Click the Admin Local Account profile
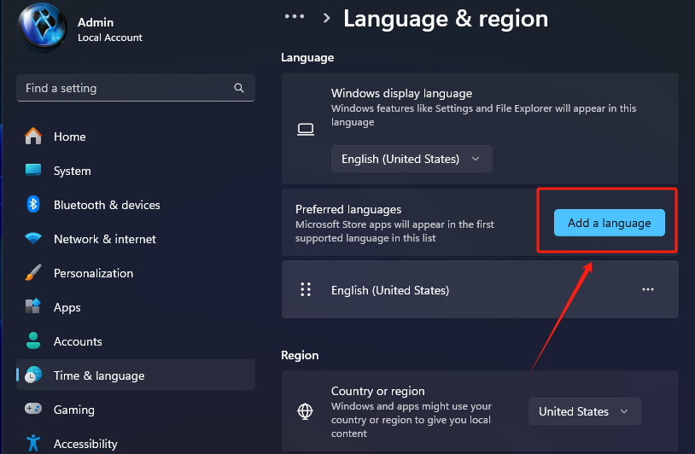Screen dimensions: 695x454 point(81,28)
